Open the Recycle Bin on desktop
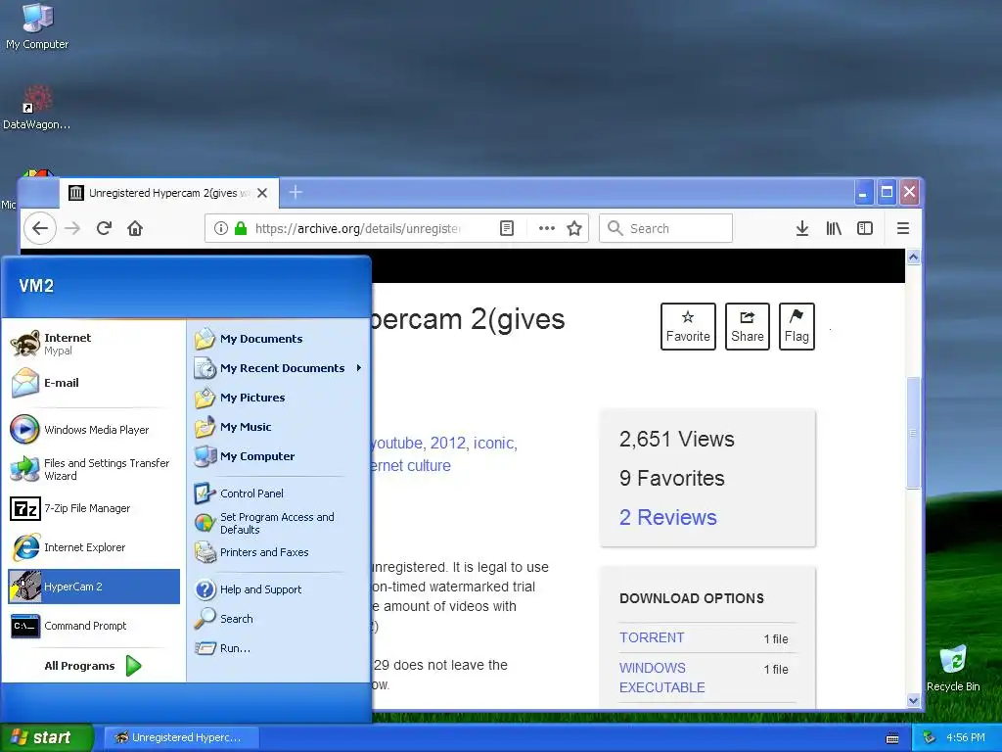1002x752 pixels. 953,668
